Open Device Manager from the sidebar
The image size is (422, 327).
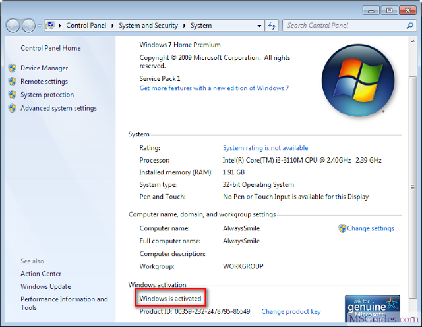[x=44, y=68]
